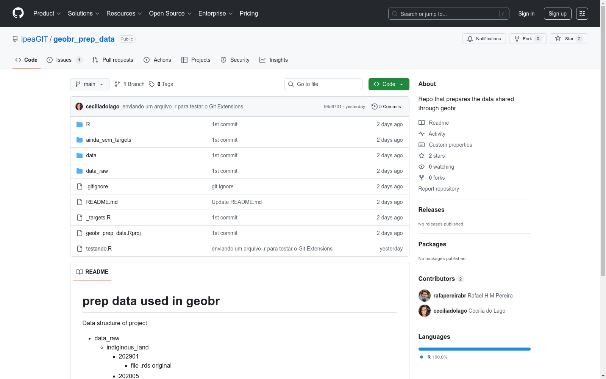Screen dimensions: 606x379
Task: Click the branch icon beside 1 Branch
Action: [117, 84]
